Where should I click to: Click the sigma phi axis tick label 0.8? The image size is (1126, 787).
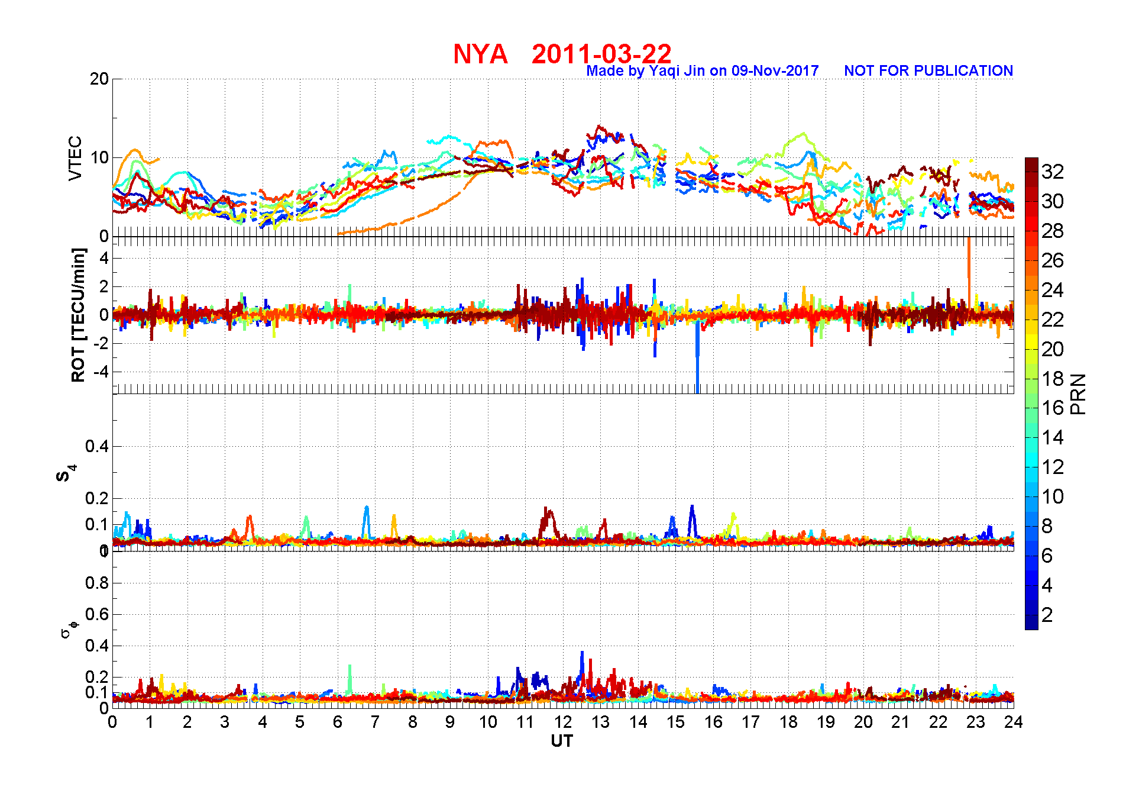[97, 583]
